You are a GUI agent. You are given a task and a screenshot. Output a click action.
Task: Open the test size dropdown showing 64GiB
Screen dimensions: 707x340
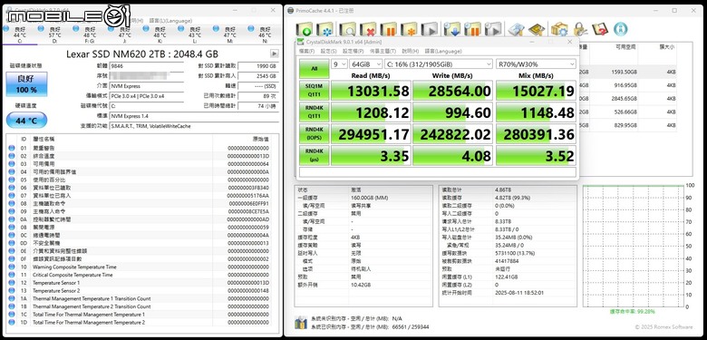pyautogui.click(x=366, y=64)
